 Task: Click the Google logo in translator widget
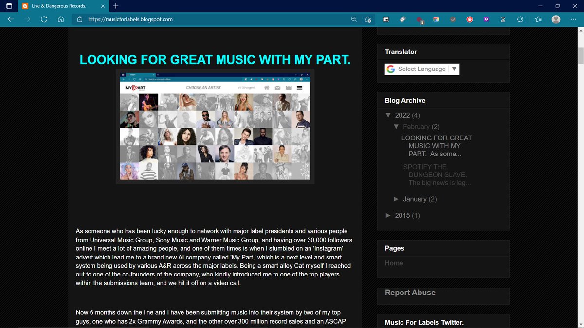tap(391, 69)
